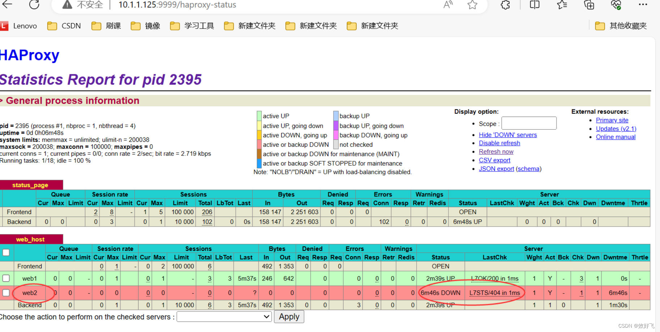Screen dimensions: 660x332
Task: Click status_page Backend status '6m48s UP'
Action: pyautogui.click(x=467, y=222)
